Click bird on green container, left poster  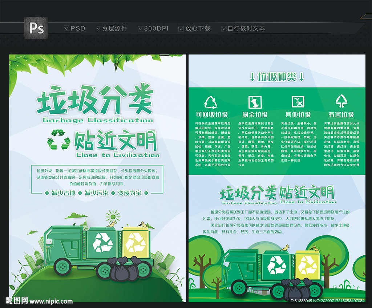click(x=111, y=224)
